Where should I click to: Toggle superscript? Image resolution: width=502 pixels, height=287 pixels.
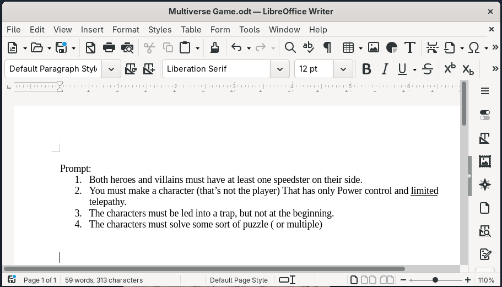click(450, 69)
